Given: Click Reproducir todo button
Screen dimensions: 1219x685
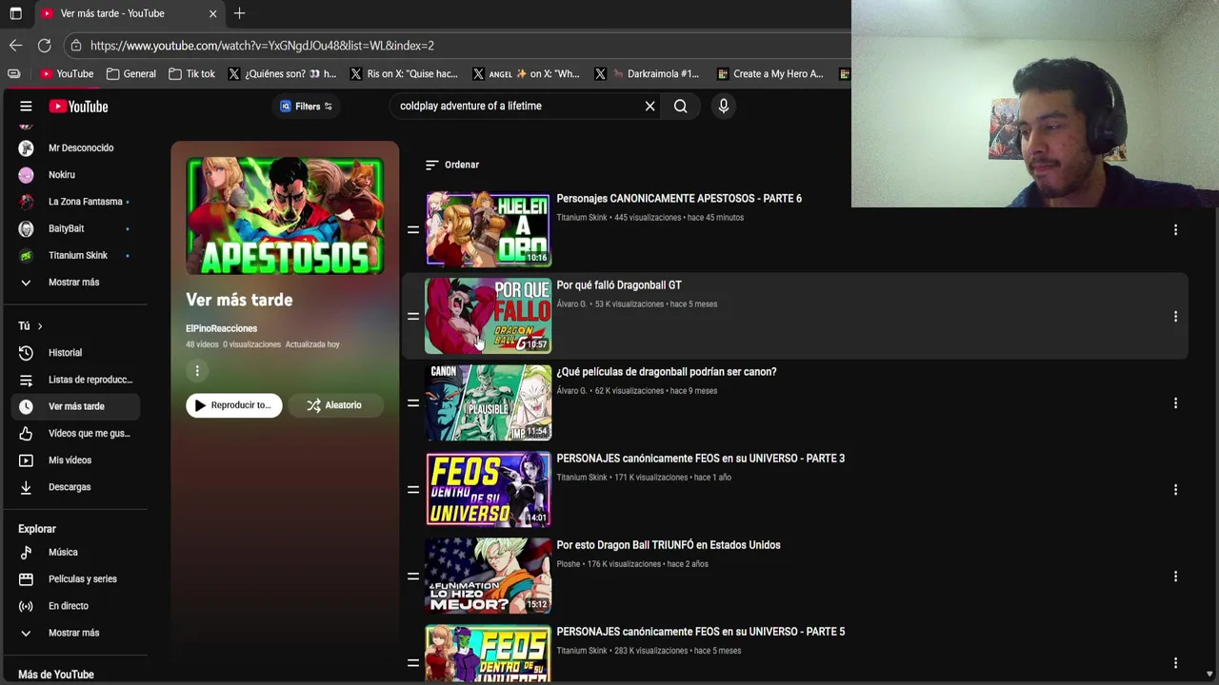Looking at the screenshot, I should point(234,405).
